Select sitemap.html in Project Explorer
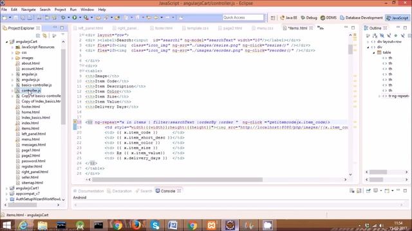The image size is (412, 231). pos(32,183)
